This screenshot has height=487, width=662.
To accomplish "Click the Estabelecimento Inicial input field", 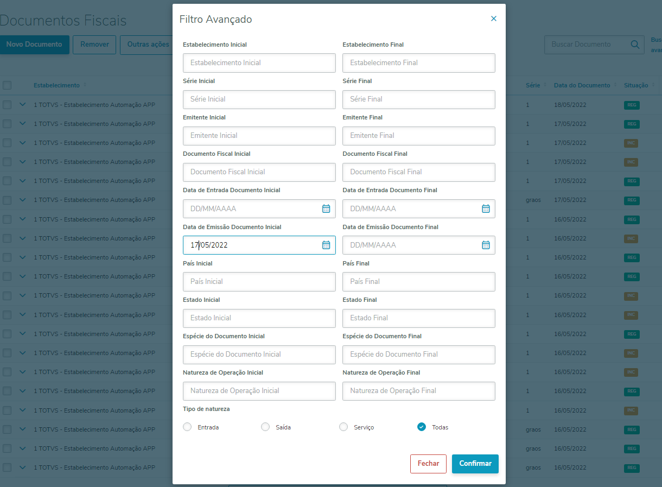I will pyautogui.click(x=259, y=63).
